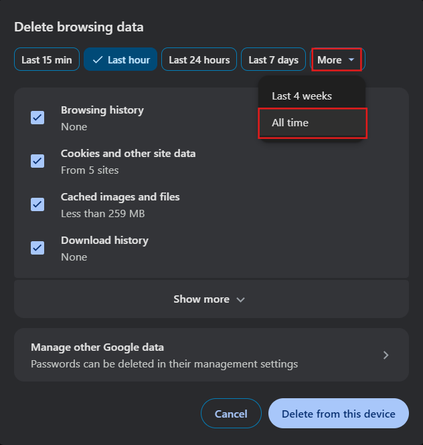The image size is (423, 445).
Task: Choose the Last 24 hours range
Action: point(199,59)
